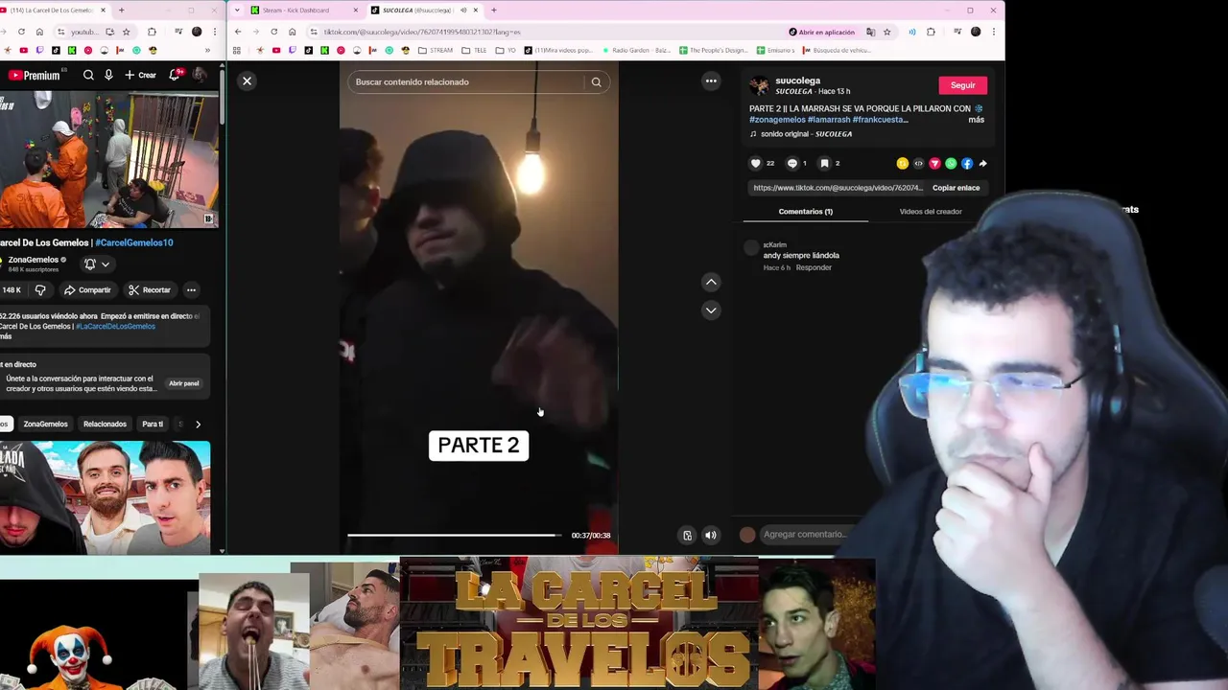1228x690 pixels.
Task: Click the search magnifier in related content bar
Action: 596,82
